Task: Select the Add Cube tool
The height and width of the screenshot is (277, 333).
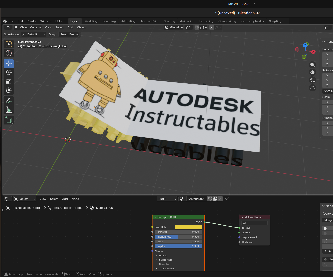Action: (9, 120)
